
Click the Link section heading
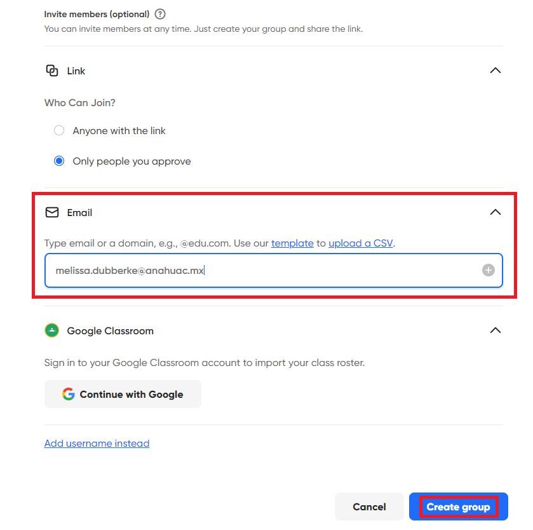(76, 71)
